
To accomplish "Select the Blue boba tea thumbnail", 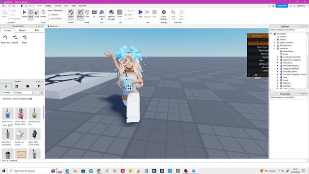I will [8, 114].
